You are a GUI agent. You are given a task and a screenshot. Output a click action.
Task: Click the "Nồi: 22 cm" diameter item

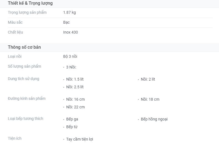(75, 107)
